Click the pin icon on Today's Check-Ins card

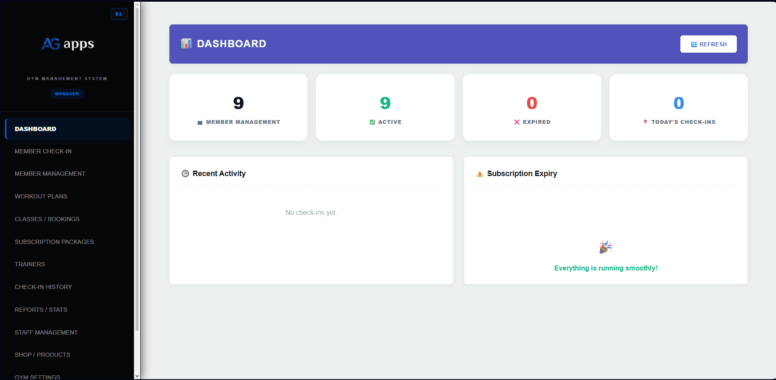(645, 122)
